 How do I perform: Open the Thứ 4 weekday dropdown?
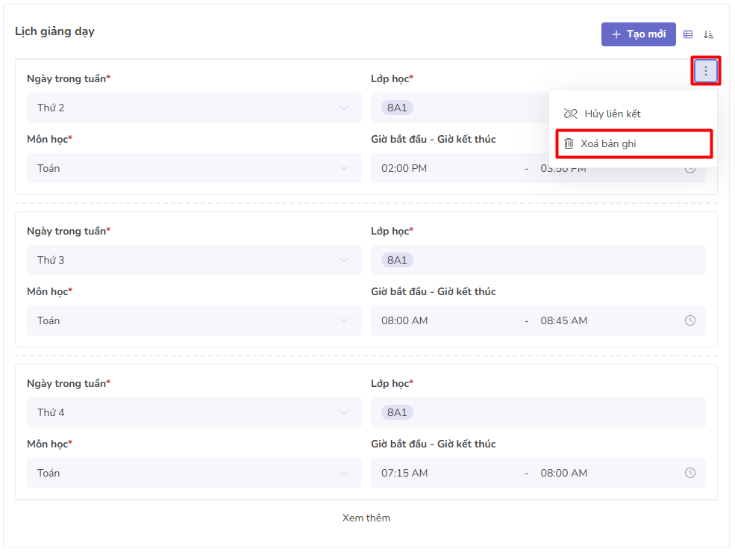click(194, 412)
